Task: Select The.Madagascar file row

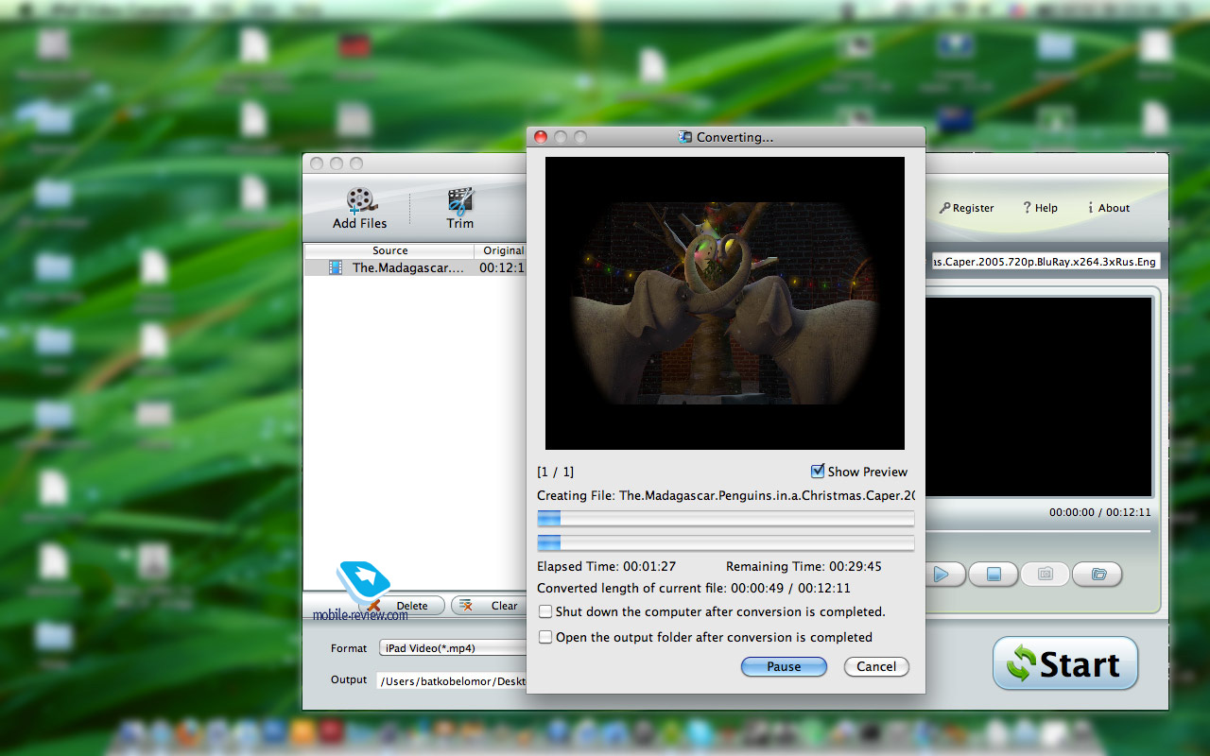Action: point(415,267)
